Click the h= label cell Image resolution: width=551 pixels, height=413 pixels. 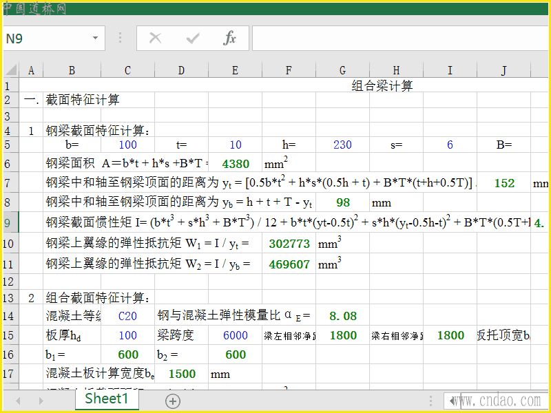289,145
